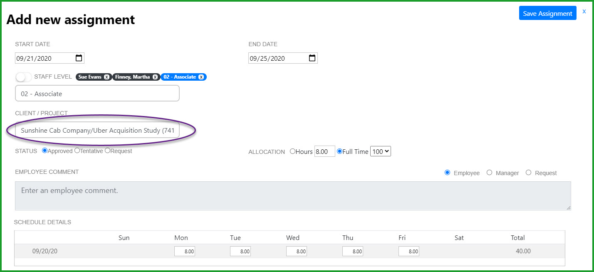Click the Total column header

[x=518, y=238]
